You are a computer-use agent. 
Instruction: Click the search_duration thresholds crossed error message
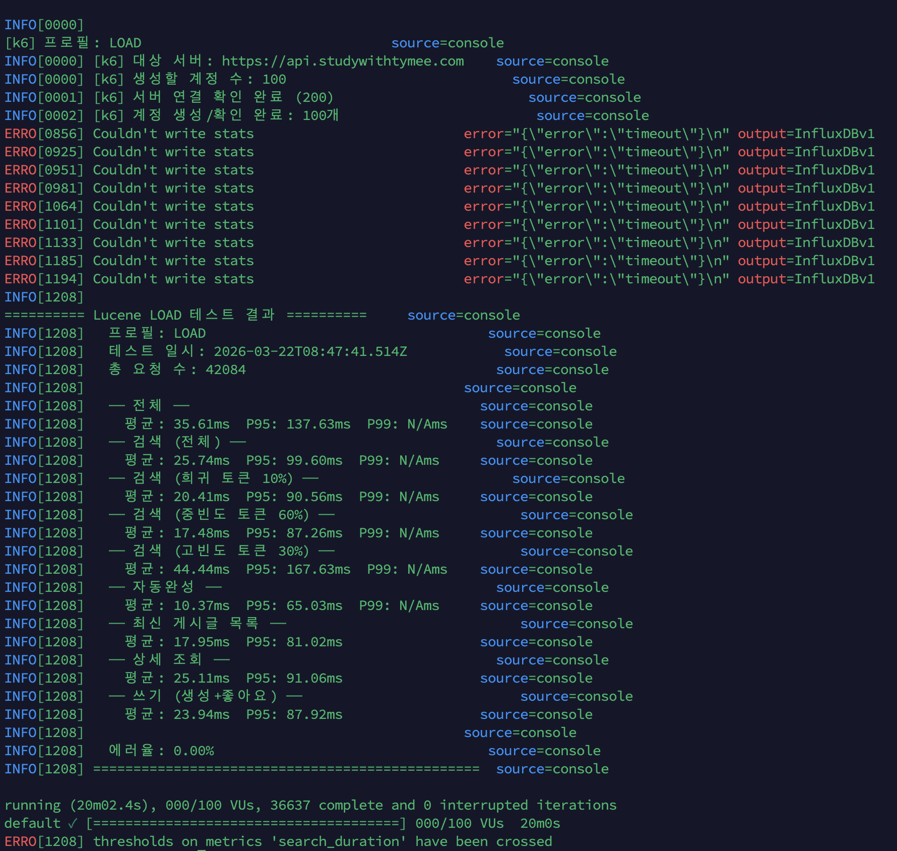pos(322,841)
